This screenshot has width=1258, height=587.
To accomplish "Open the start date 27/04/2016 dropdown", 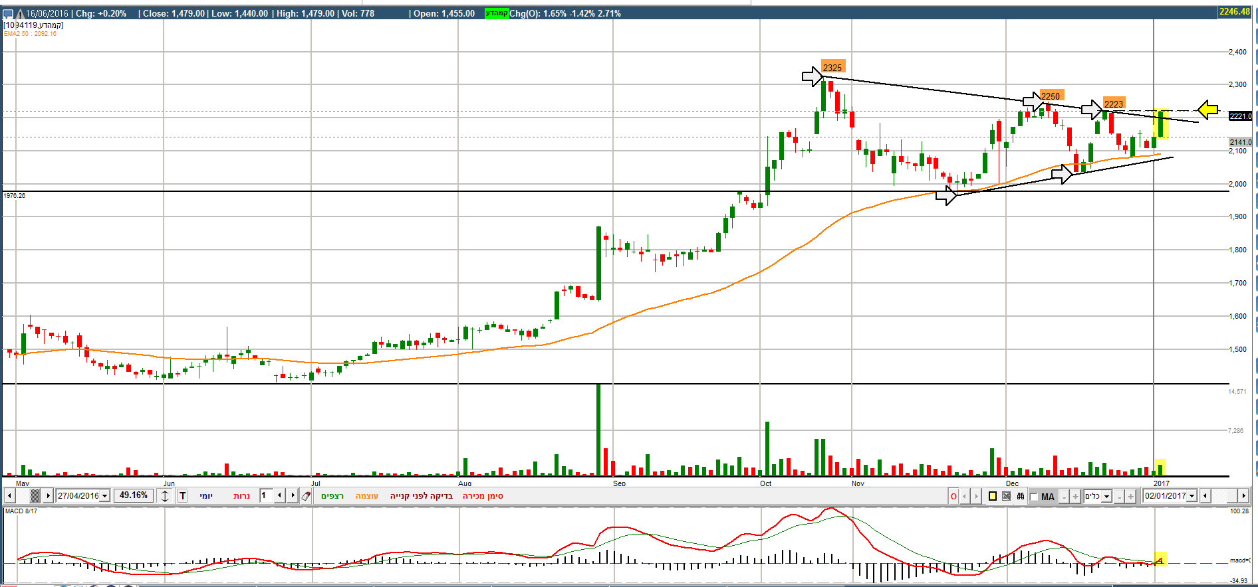I will click(104, 496).
